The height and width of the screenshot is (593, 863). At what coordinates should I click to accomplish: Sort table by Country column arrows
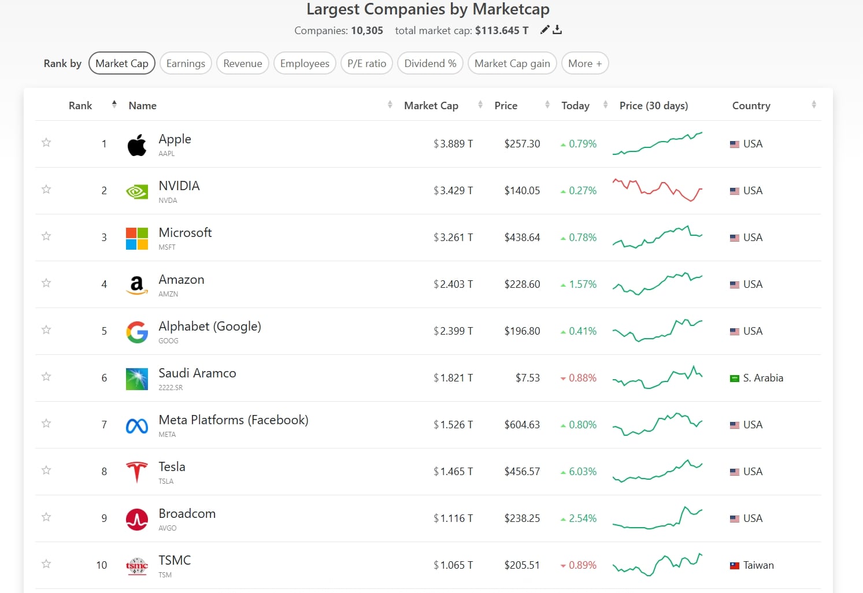point(814,105)
